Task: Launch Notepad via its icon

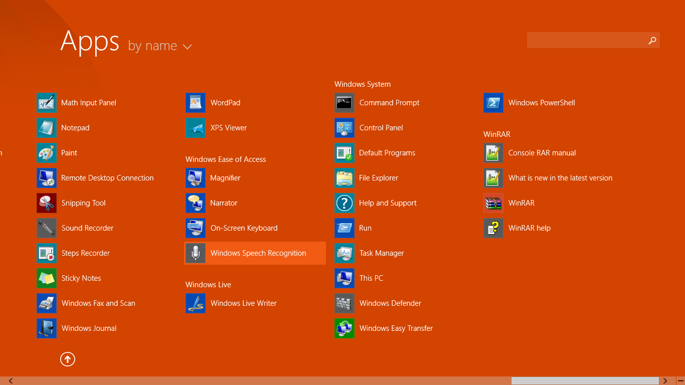Action: coord(47,128)
